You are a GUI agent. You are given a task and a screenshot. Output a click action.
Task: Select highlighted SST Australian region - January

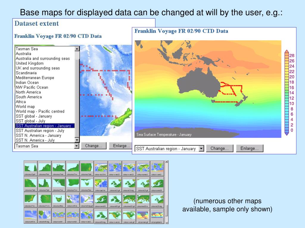[45, 126]
